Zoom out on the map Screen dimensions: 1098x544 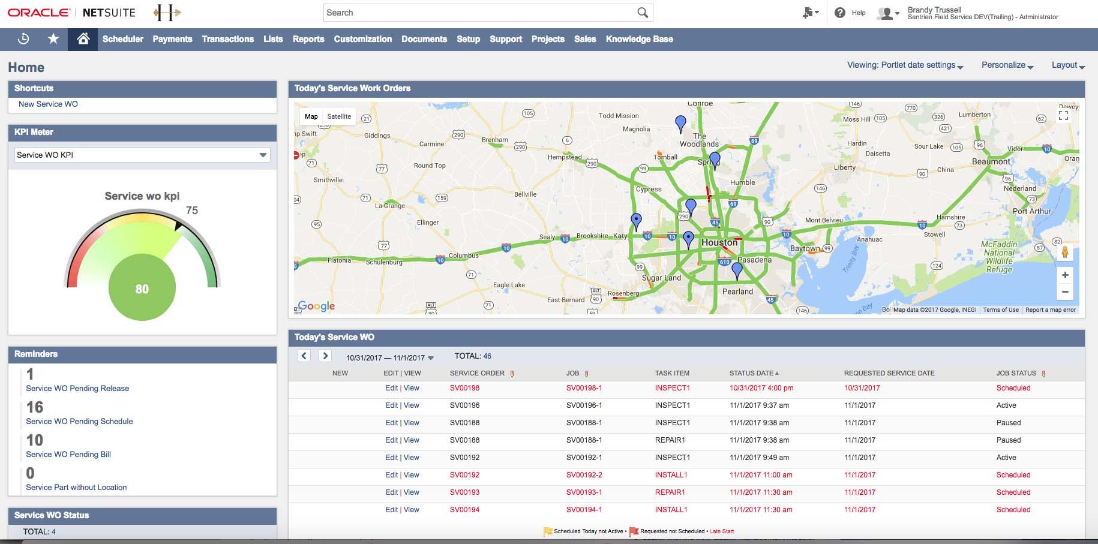click(1065, 292)
